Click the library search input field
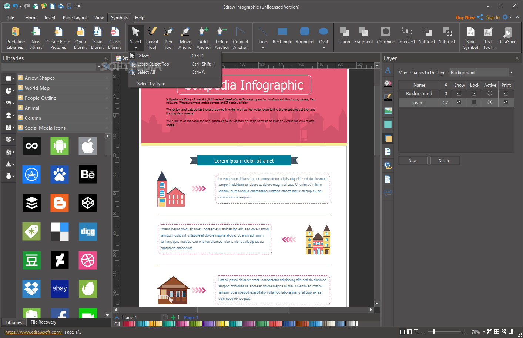 (49, 67)
